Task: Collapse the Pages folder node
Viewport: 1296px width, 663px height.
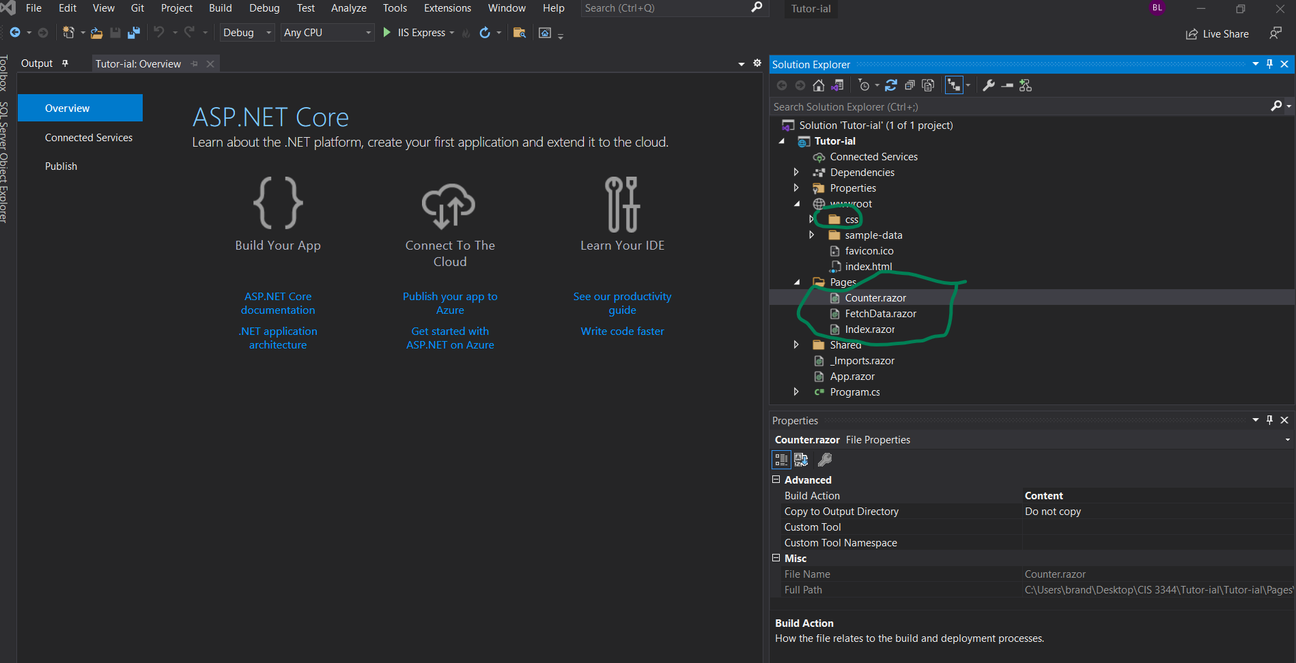Action: tap(797, 282)
